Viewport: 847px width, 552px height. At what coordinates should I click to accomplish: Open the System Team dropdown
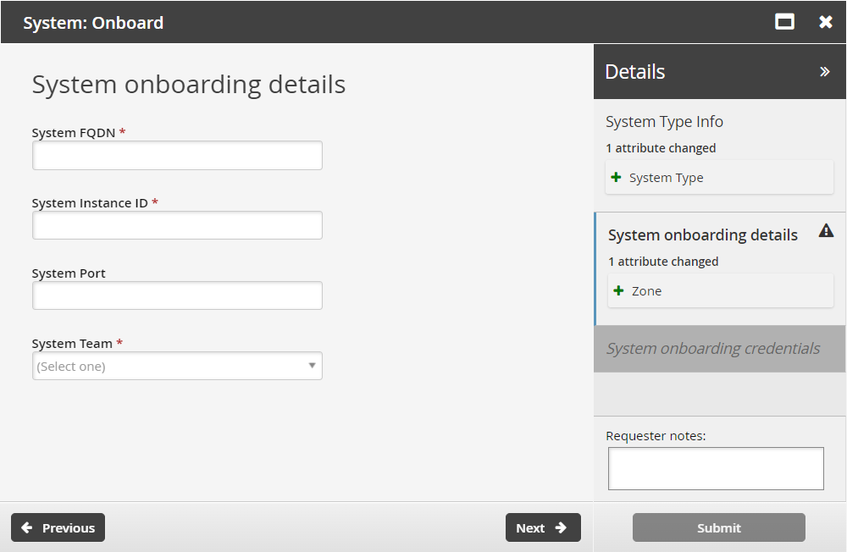click(177, 366)
